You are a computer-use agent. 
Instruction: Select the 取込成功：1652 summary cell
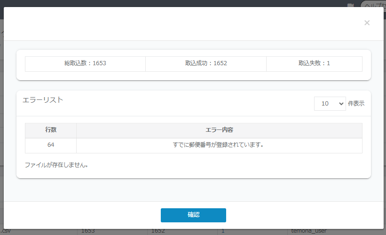pos(206,64)
